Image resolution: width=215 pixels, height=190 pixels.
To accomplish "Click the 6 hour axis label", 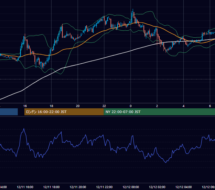I will tap(210, 106).
